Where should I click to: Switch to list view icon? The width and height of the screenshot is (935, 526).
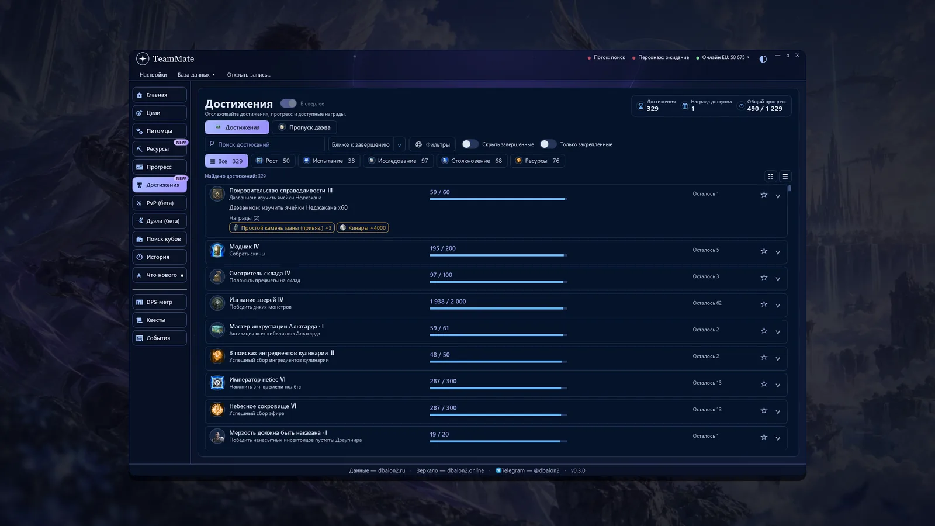click(785, 176)
